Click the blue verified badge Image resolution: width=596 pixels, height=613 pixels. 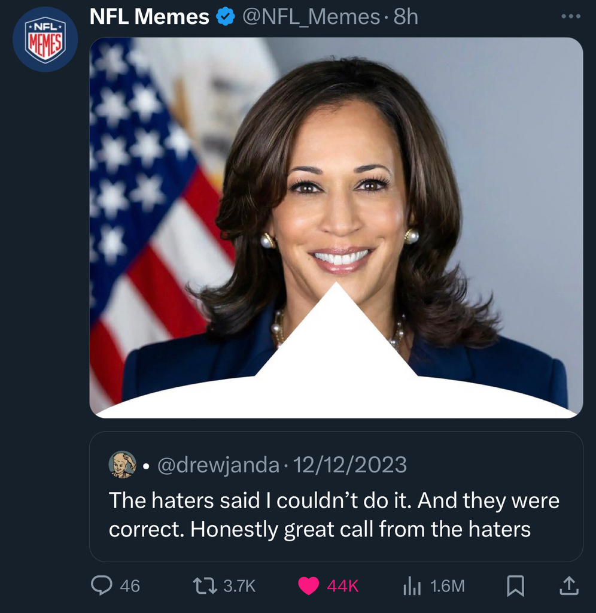[x=225, y=17]
